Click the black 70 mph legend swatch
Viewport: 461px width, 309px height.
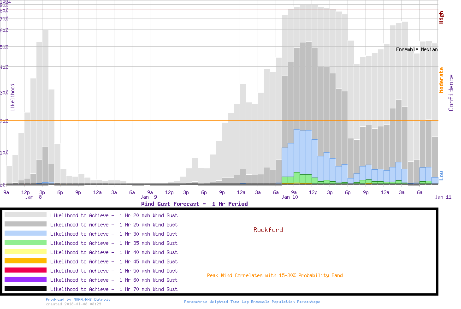[x=25, y=289]
